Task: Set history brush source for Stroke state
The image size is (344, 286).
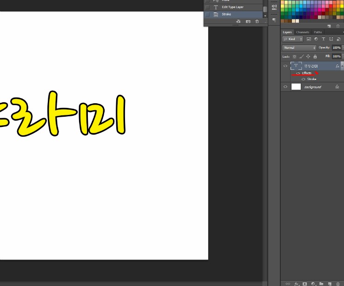Action: (x=207, y=14)
